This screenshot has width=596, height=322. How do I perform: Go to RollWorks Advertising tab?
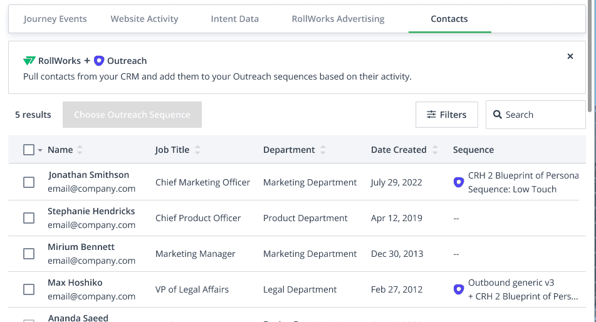pyautogui.click(x=338, y=19)
